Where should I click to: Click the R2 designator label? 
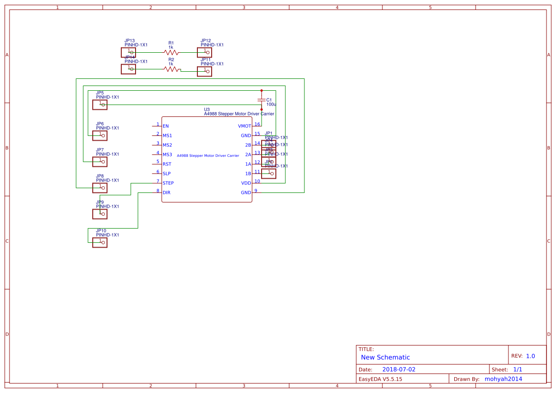pos(171,60)
